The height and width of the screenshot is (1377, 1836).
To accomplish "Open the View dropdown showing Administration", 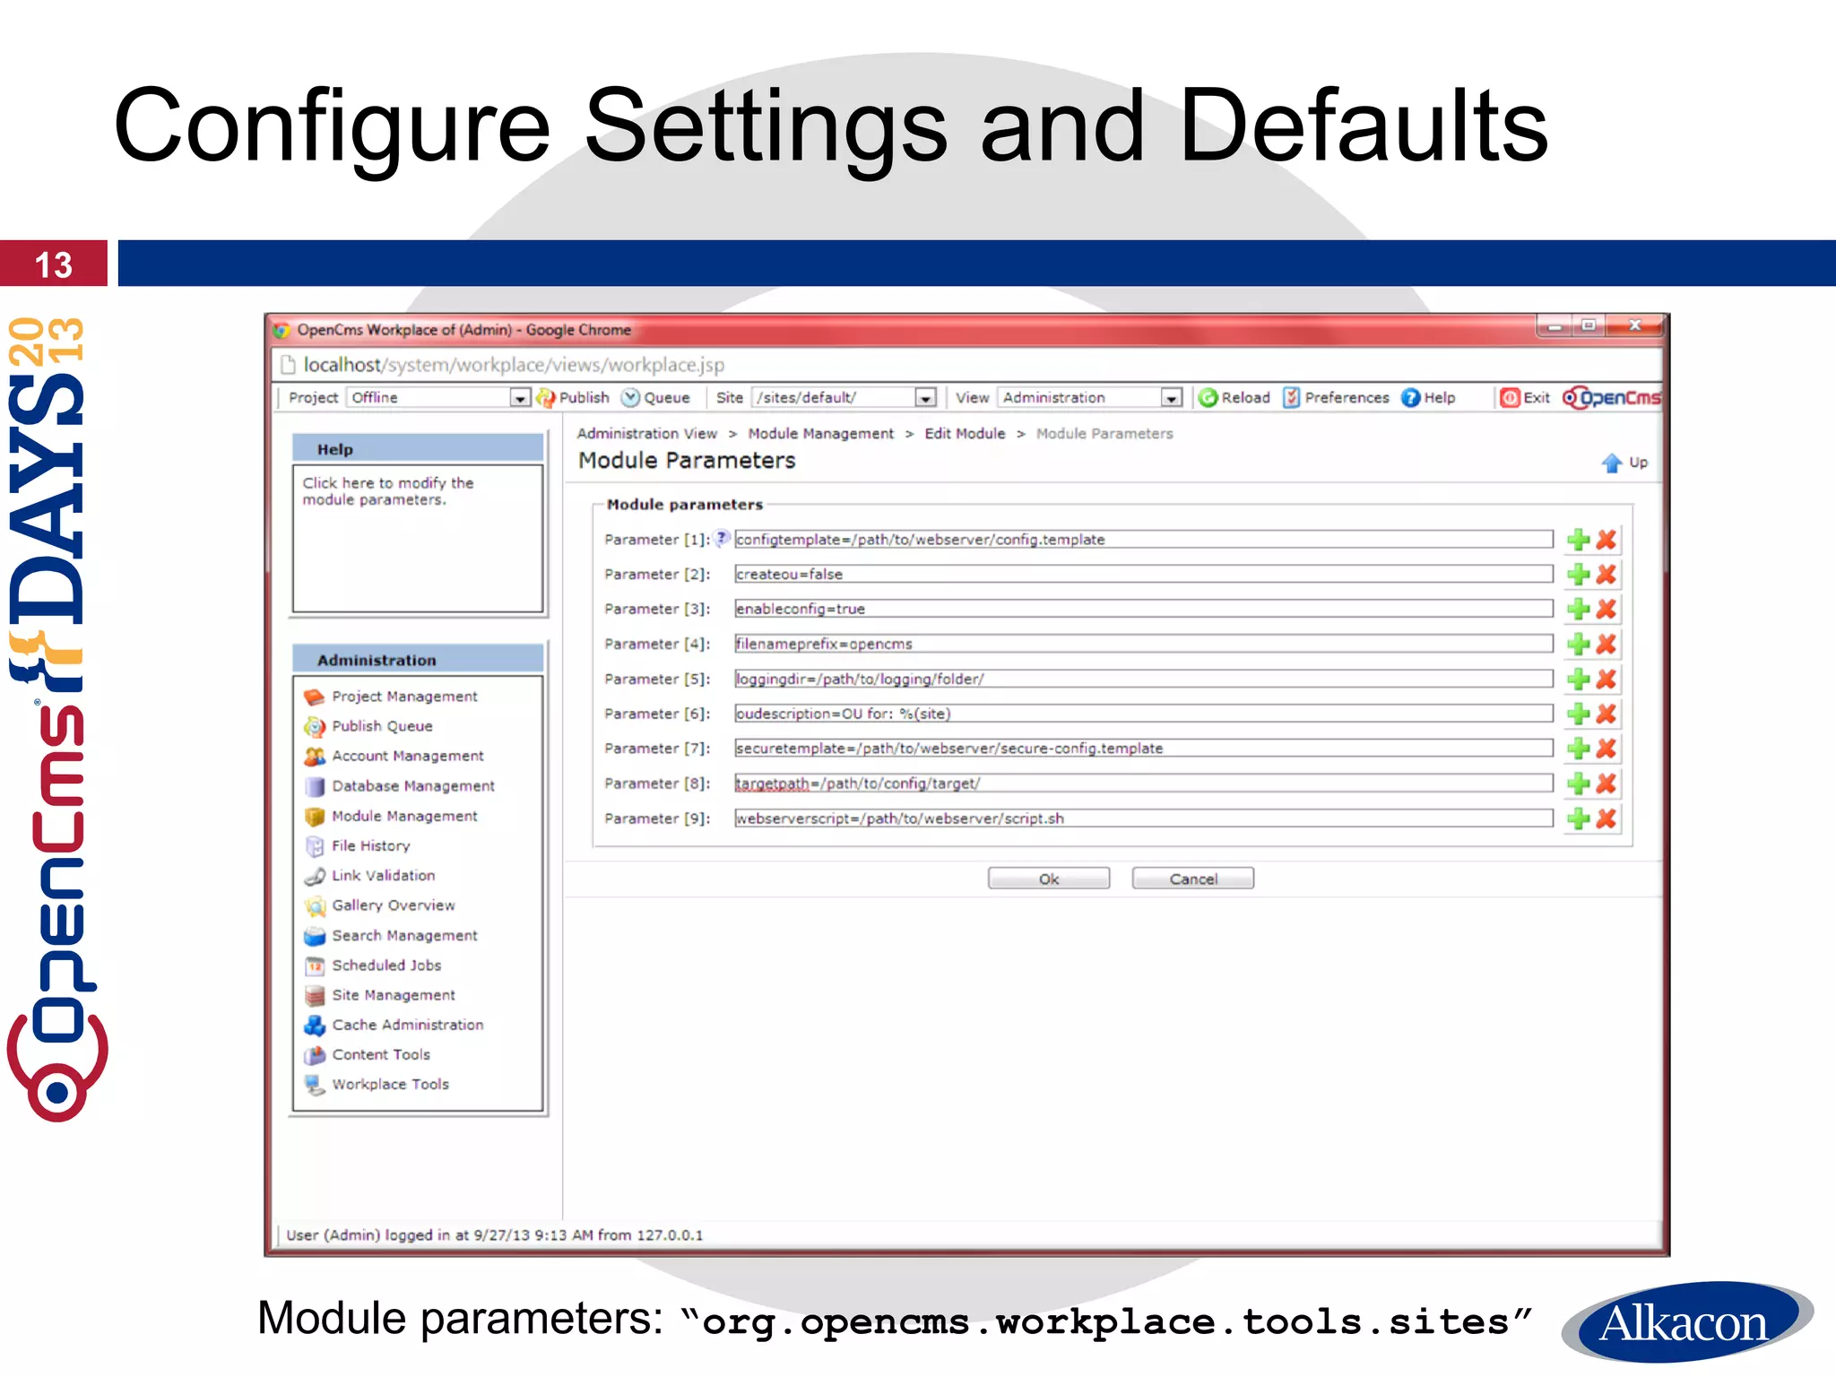I will coord(1090,397).
